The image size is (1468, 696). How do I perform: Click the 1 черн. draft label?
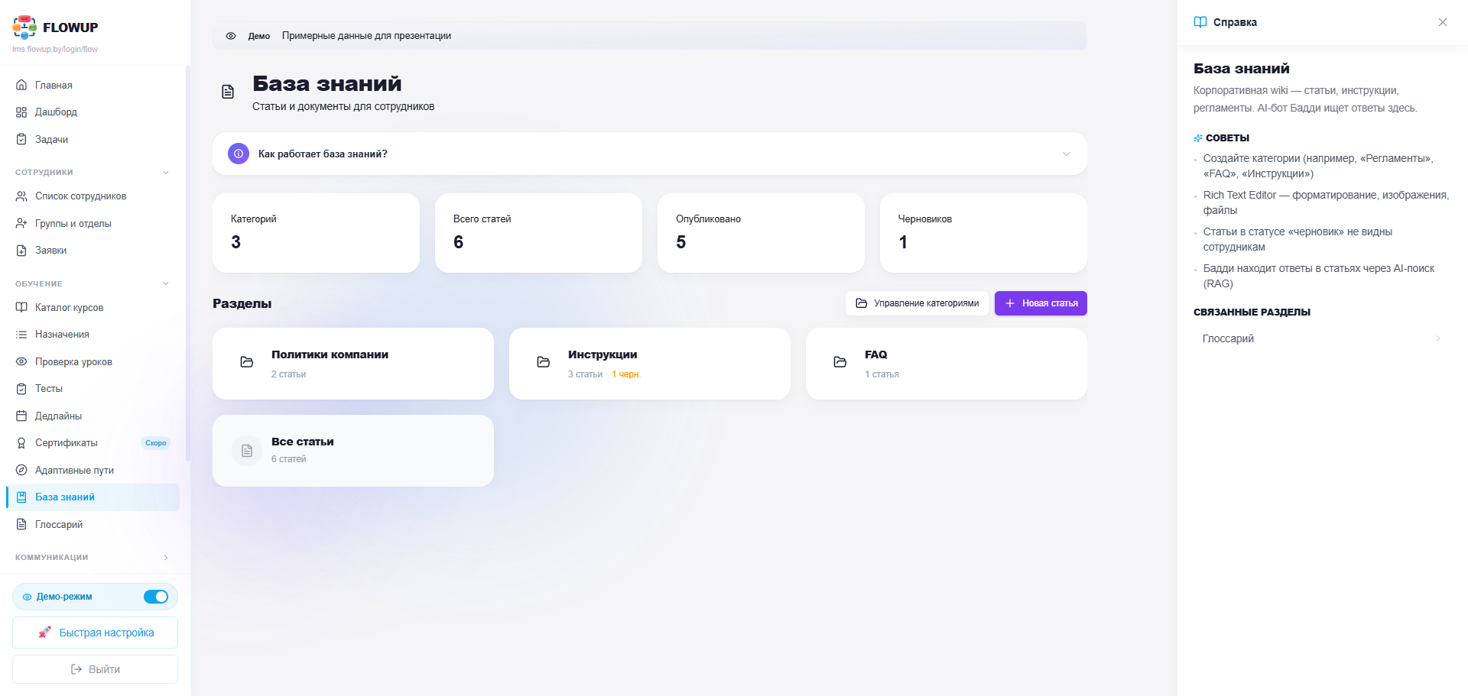pyautogui.click(x=626, y=374)
